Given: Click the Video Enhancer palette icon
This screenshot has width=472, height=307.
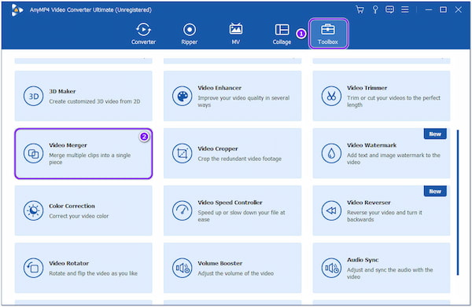Looking at the screenshot, I should tap(183, 96).
